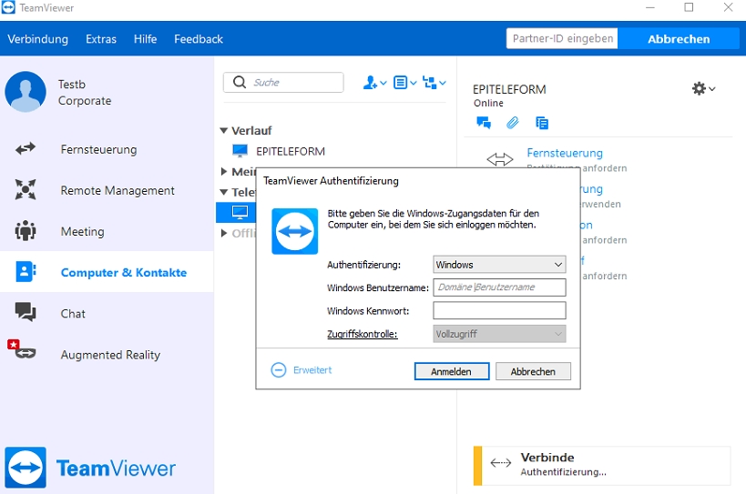Open the Authentifizierung Windows dropdown
Image resolution: width=746 pixels, height=494 pixels.
click(x=499, y=265)
